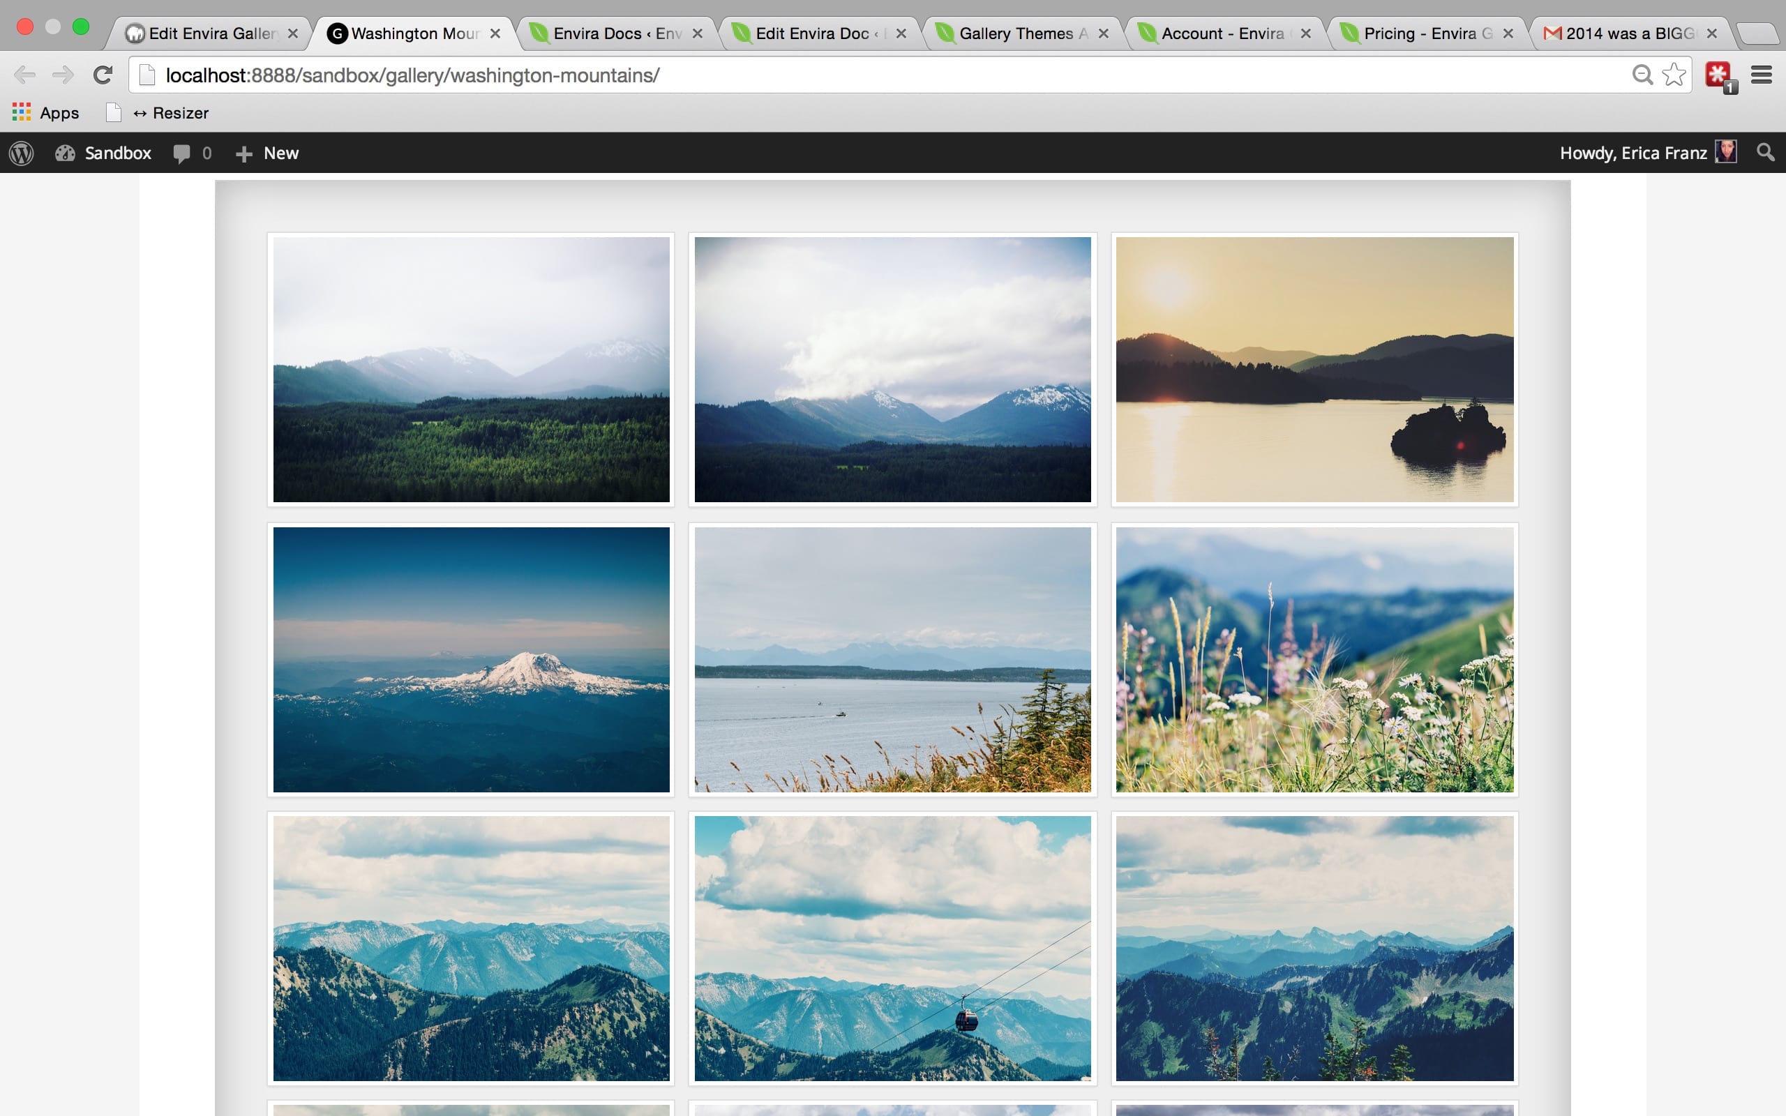Click the Howdy, Erica Franz link

(x=1633, y=153)
